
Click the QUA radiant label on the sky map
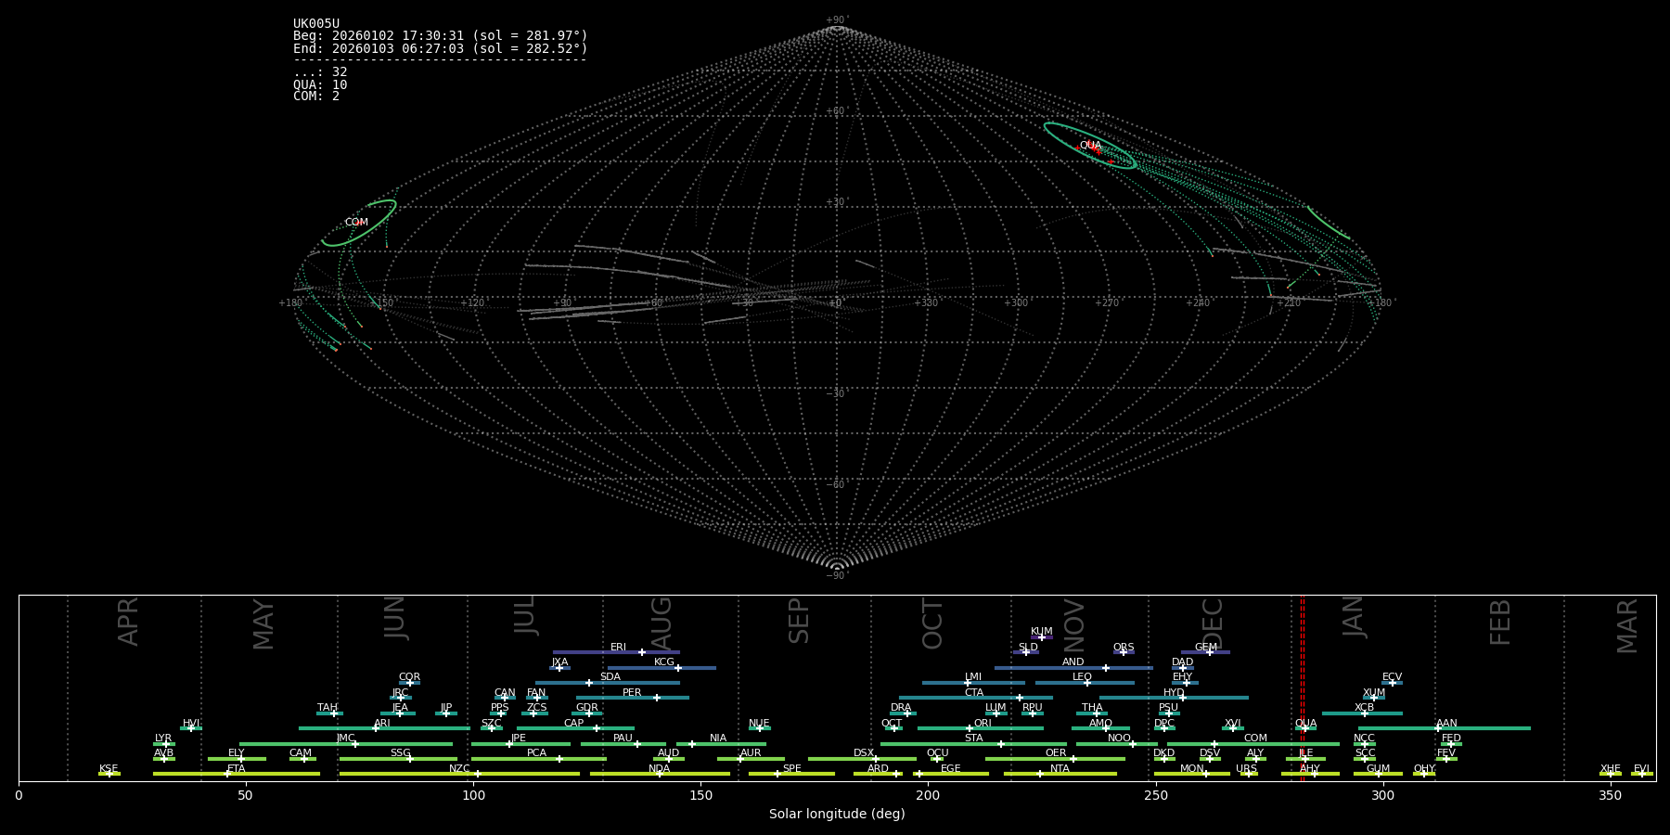click(x=1090, y=146)
